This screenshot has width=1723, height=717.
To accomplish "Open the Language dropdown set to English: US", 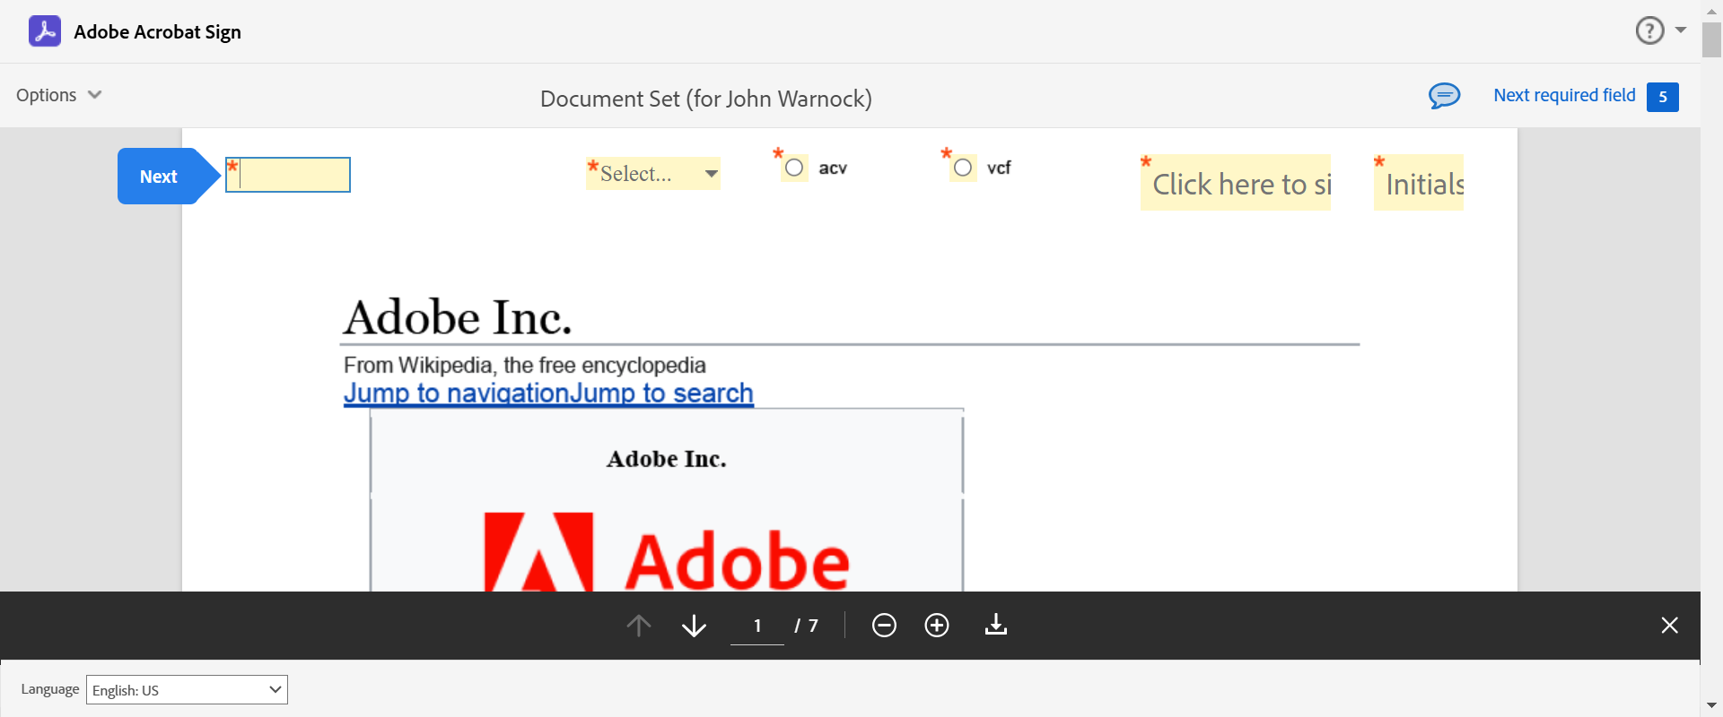I will pos(187,689).
